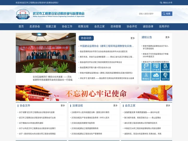Click the 会员之家 section heading
188x141 pixels.
(x=130, y=105)
